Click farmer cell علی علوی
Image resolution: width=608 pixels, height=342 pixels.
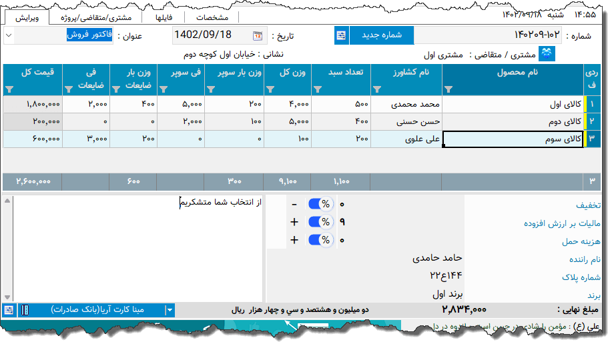(x=406, y=139)
